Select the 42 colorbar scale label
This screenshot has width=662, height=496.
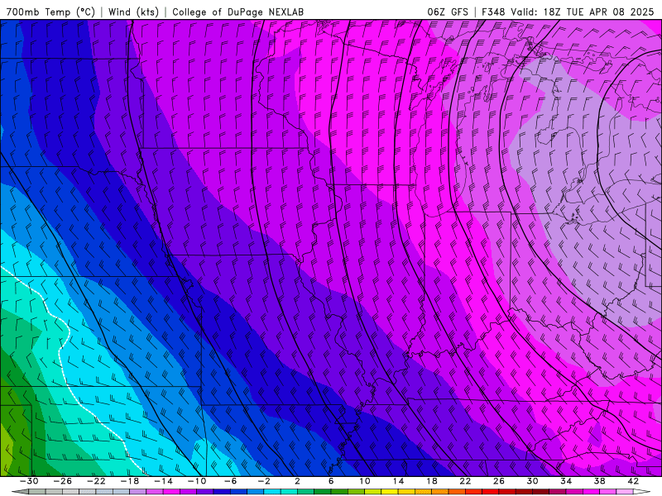pyautogui.click(x=632, y=481)
